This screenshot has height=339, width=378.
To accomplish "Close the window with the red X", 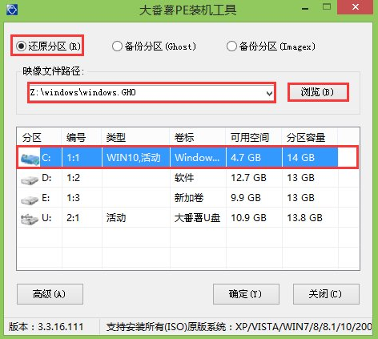I will 356,7.
